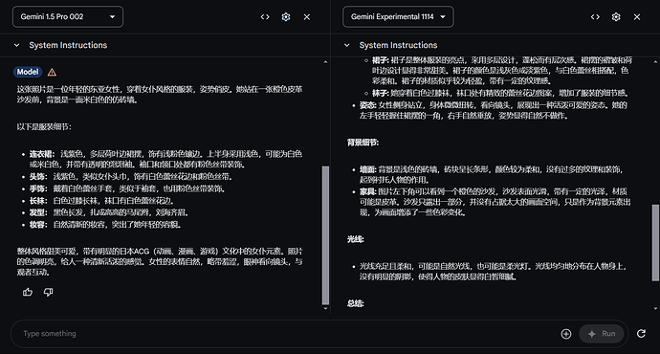Click the refresh icon beside Run
The image size is (660, 354).
[x=641, y=334]
